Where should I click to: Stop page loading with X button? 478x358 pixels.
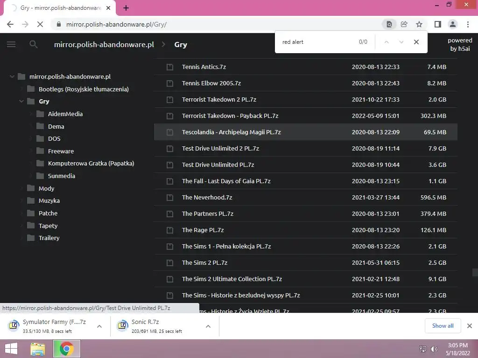(40, 24)
